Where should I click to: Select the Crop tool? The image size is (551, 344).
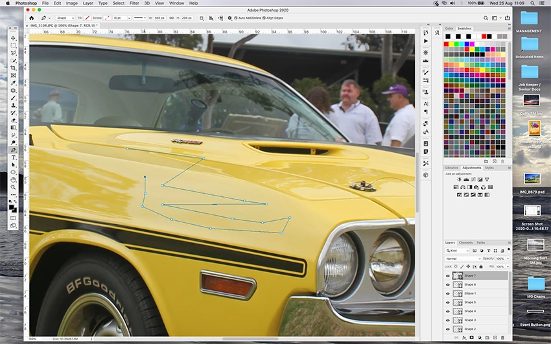[x=14, y=68]
